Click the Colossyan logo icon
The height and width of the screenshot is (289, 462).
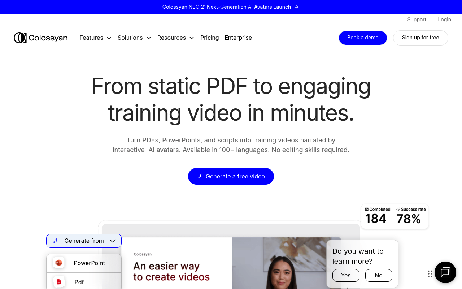tap(20, 38)
